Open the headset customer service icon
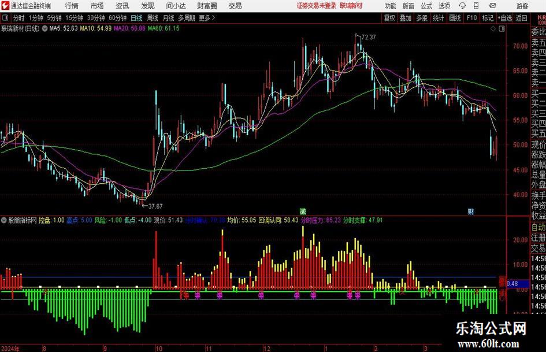Image resolution: width=546 pixels, height=352 pixels. tap(462, 6)
